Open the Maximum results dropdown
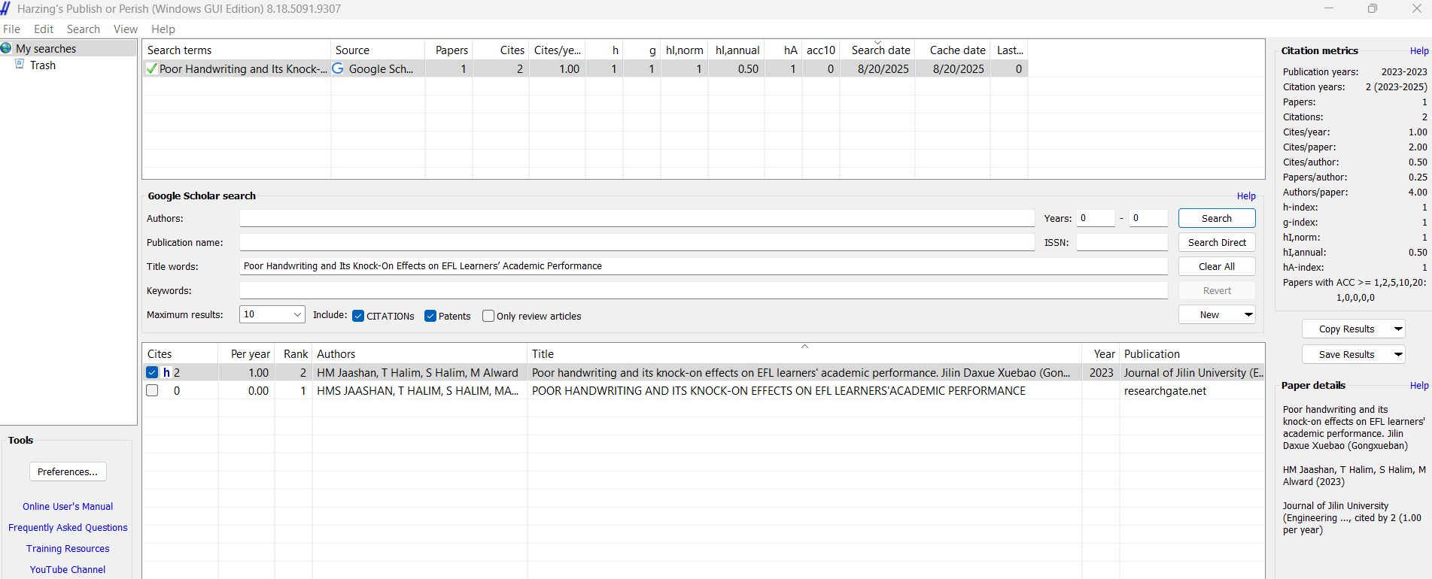1432x579 pixels. [x=297, y=314]
